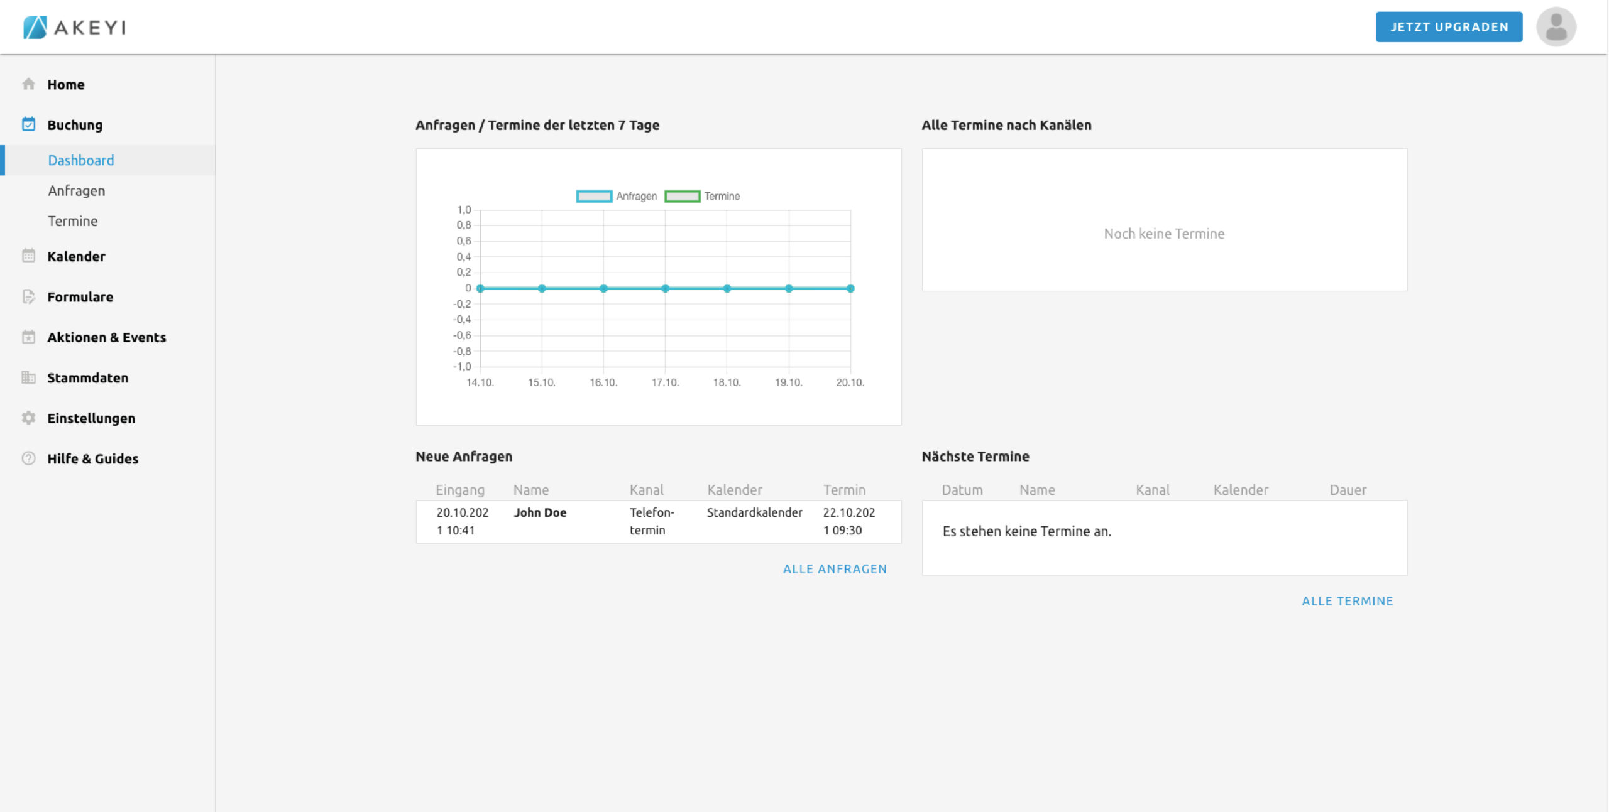The height and width of the screenshot is (812, 1609).
Task: Click the Home house icon
Action: click(28, 84)
